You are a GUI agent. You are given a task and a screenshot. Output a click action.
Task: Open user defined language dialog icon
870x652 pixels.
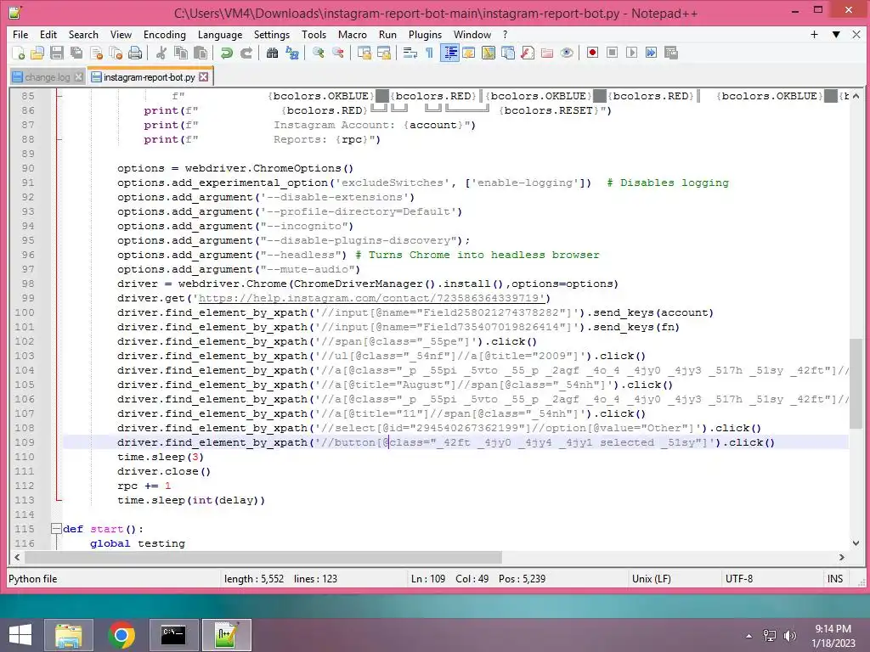click(469, 53)
